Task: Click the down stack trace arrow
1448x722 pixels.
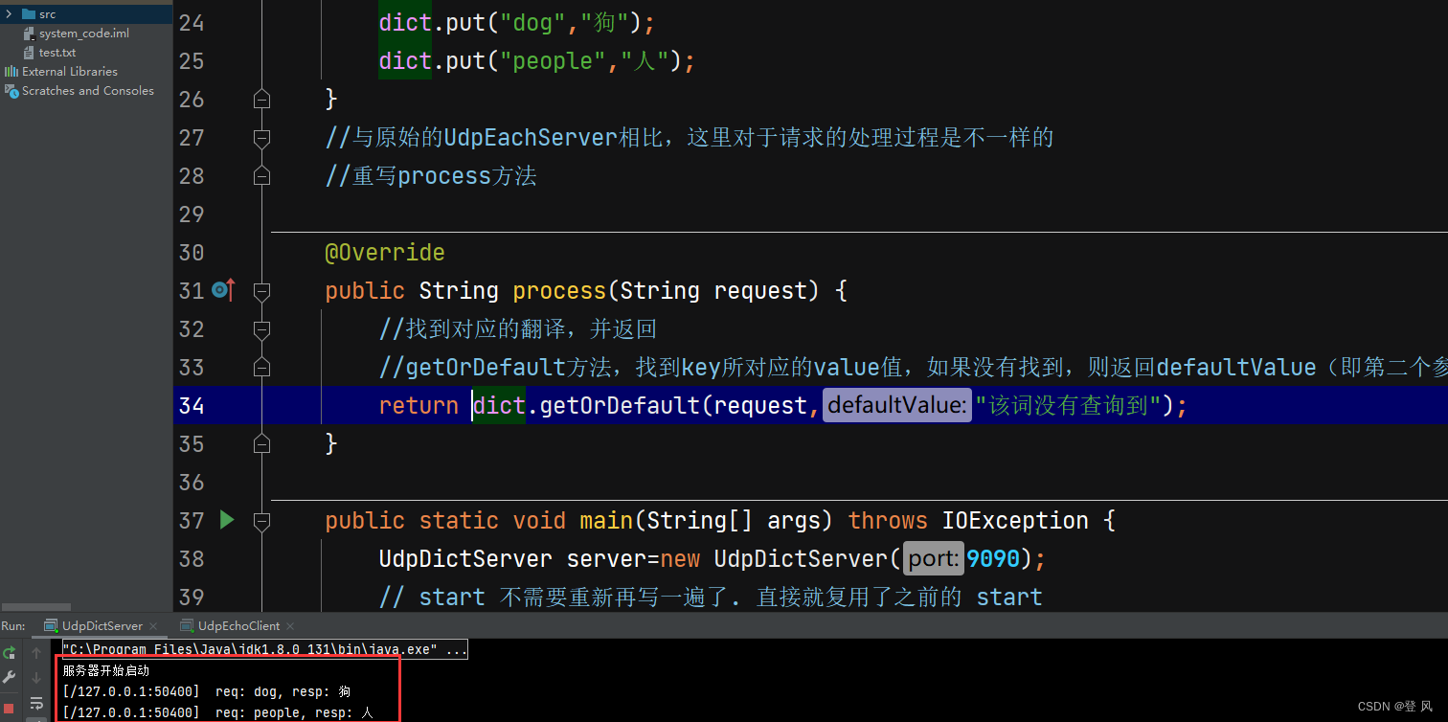Action: click(x=36, y=677)
